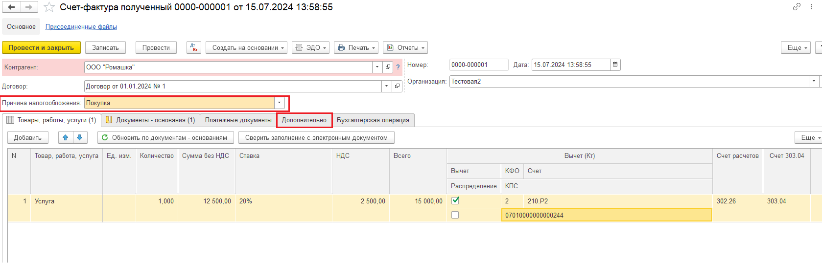Image resolution: width=822 pixels, height=265 pixels.
Task: Copy link with the chain icon
Action: tap(797, 7)
